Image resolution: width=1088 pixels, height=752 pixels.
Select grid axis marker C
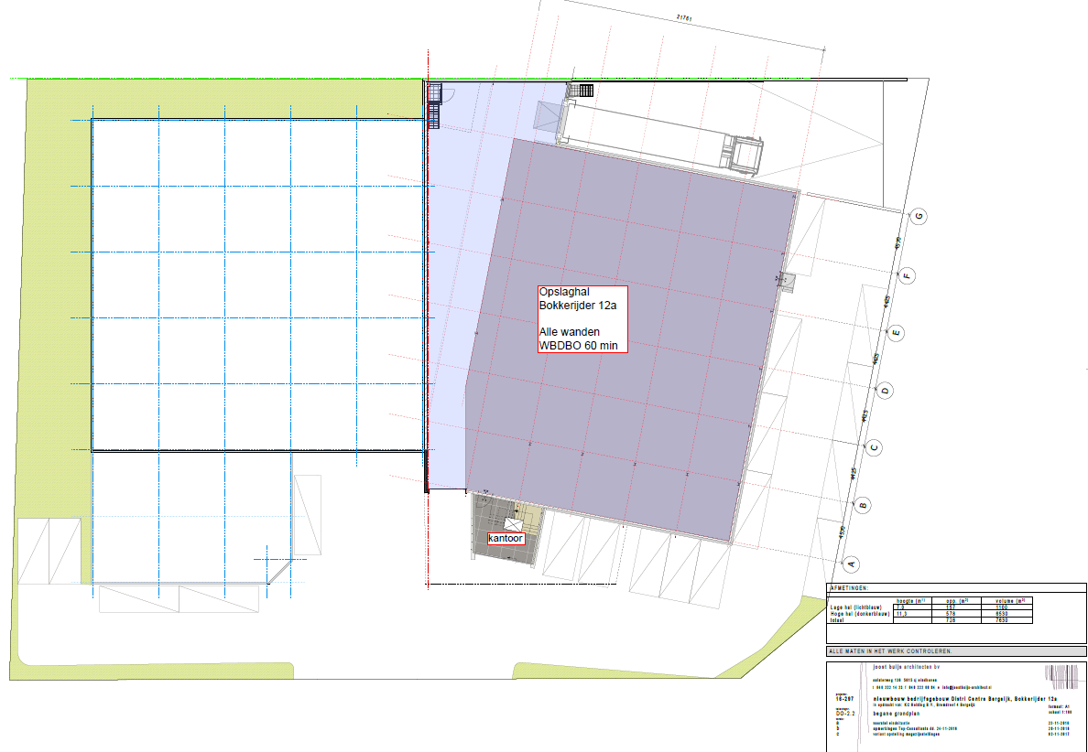point(875,447)
